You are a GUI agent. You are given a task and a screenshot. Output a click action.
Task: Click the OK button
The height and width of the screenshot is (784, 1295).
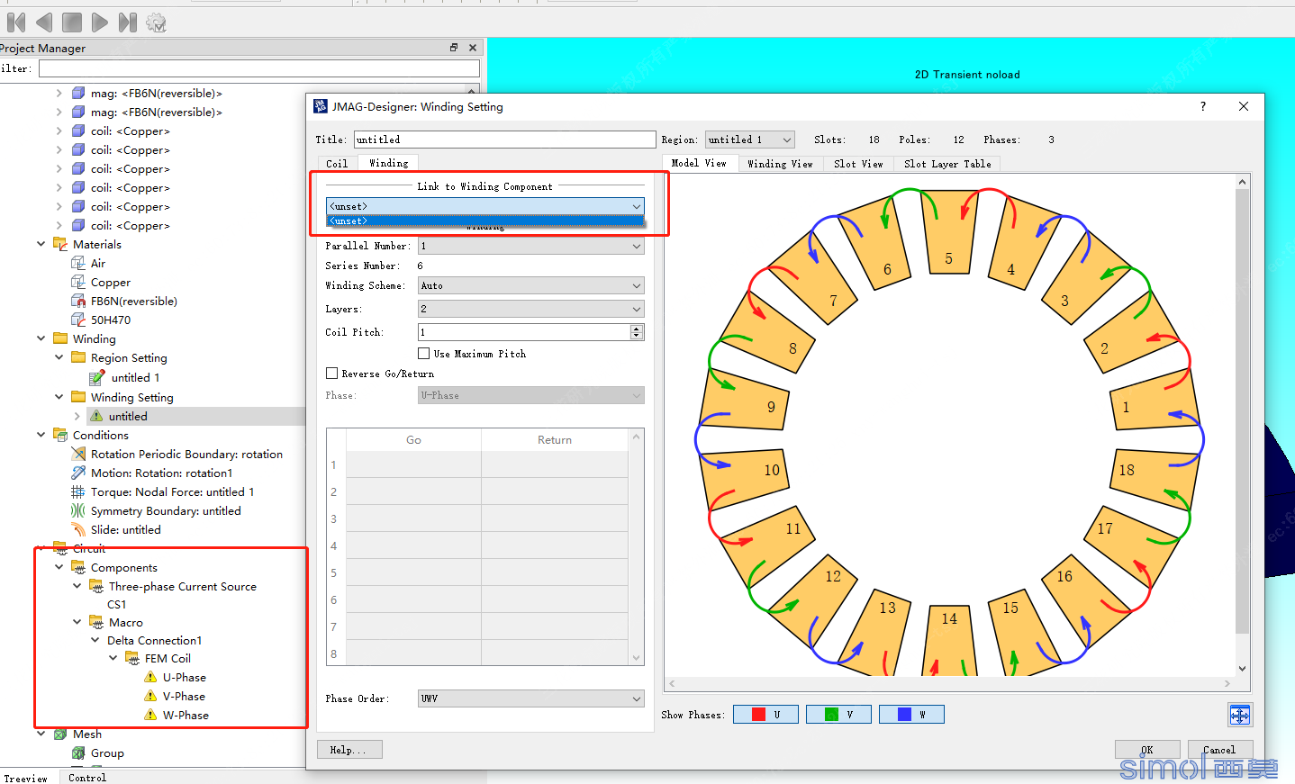(x=1146, y=750)
